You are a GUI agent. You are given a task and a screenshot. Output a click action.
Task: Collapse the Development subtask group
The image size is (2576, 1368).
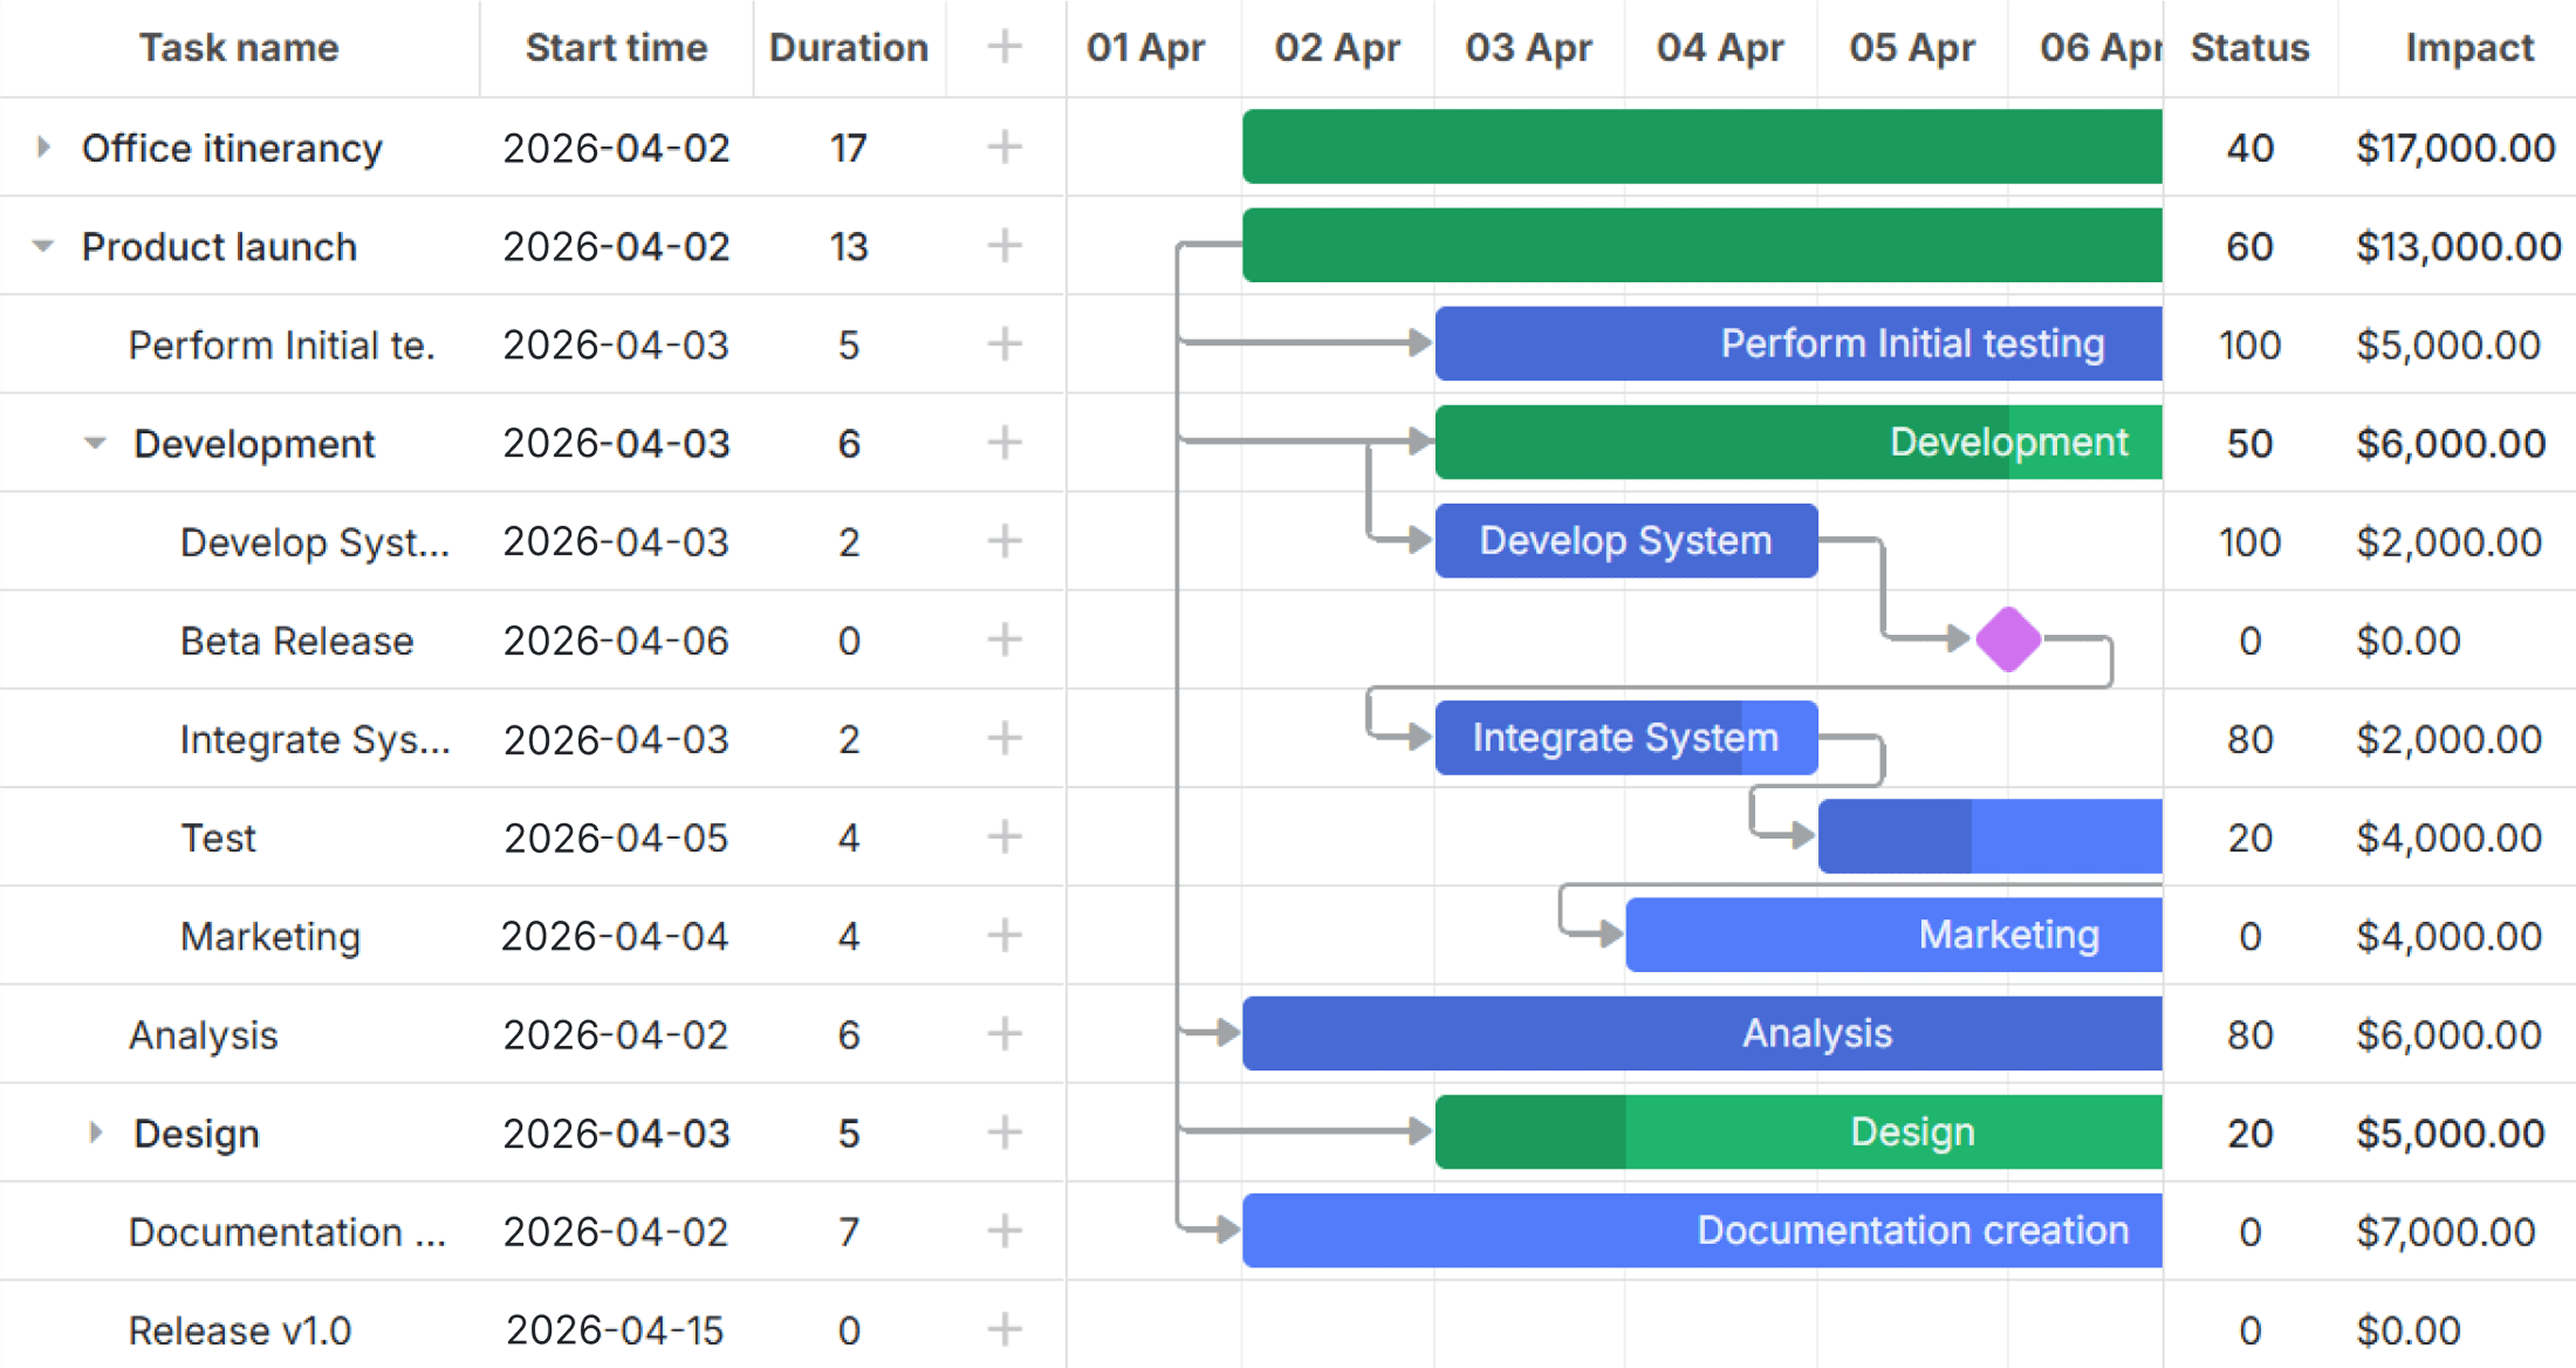click(95, 443)
